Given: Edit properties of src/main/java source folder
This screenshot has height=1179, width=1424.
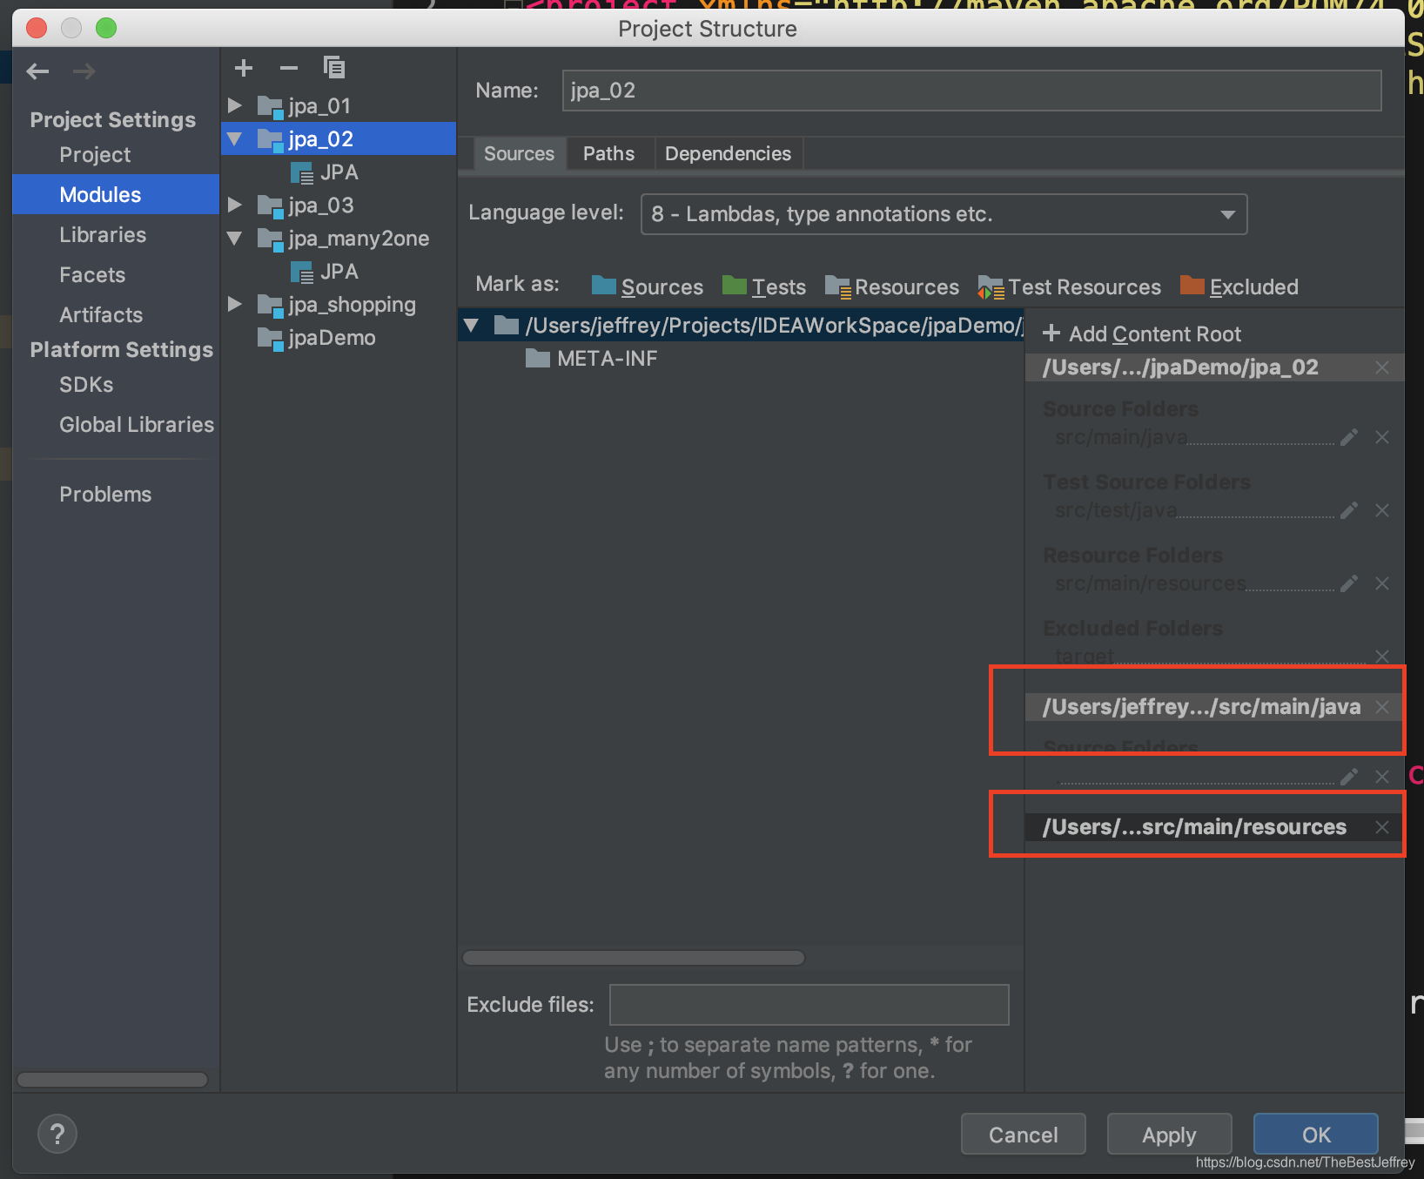Looking at the screenshot, I should coord(1349,437).
